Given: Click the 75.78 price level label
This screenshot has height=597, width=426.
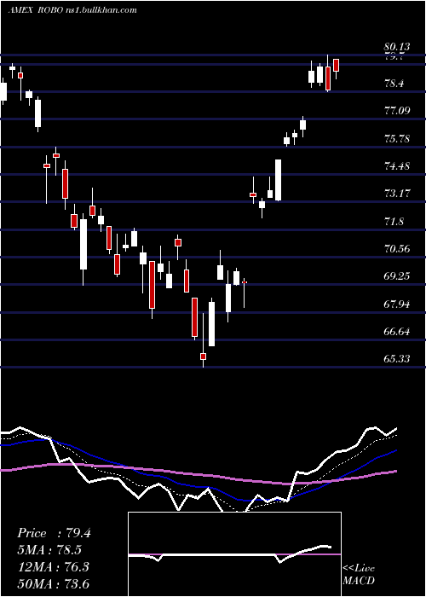Looking at the screenshot, I should point(397,138).
